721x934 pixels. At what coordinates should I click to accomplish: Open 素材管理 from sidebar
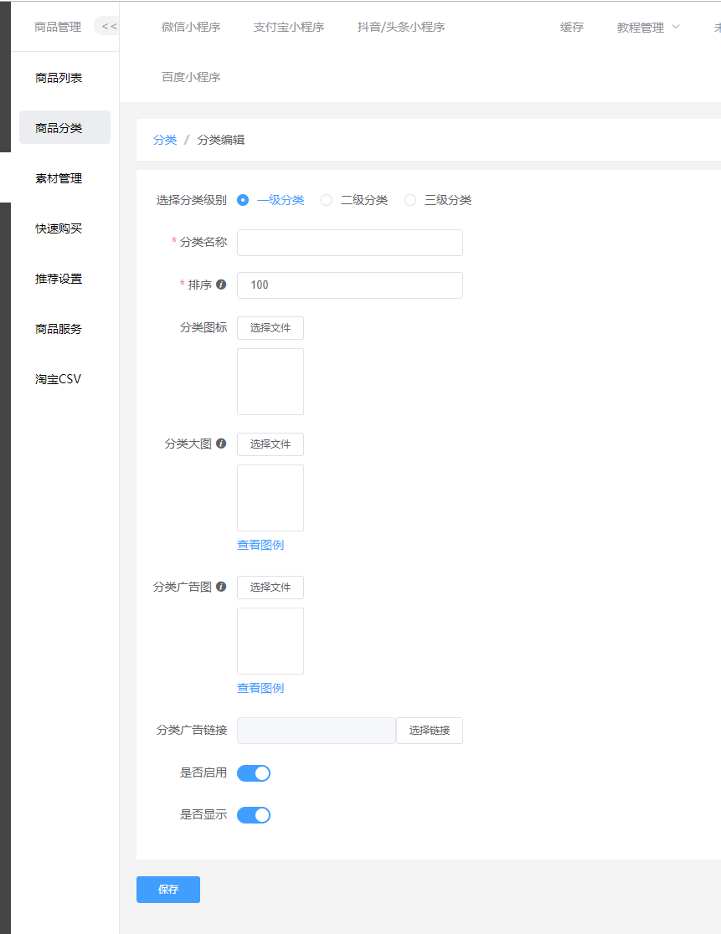[x=59, y=178]
